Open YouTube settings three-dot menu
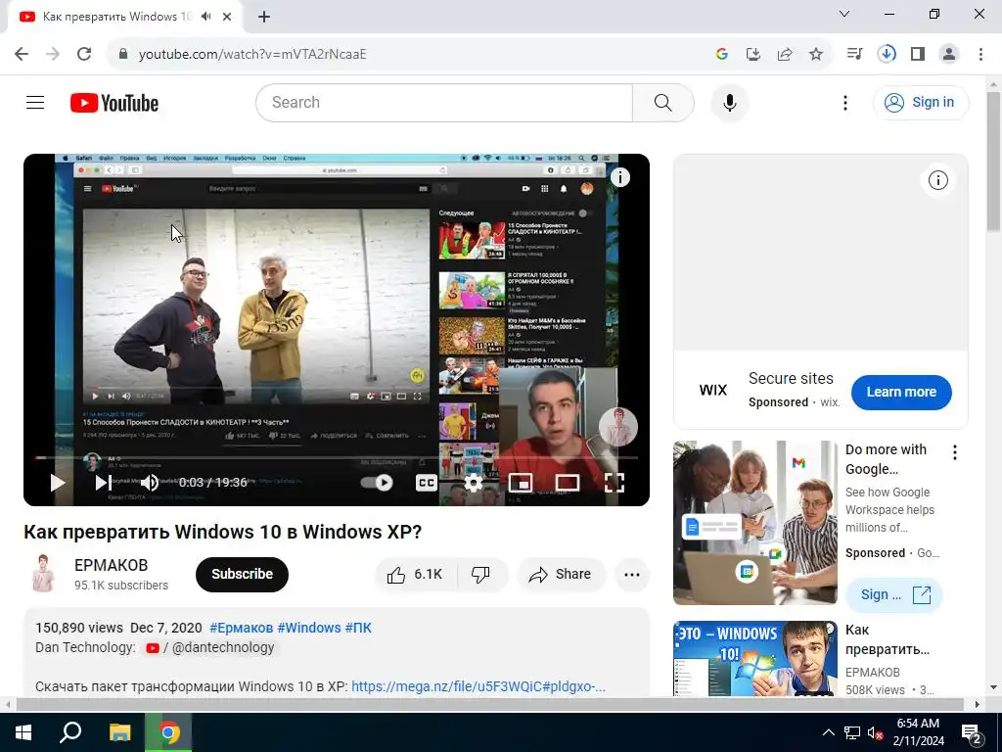 (x=844, y=103)
